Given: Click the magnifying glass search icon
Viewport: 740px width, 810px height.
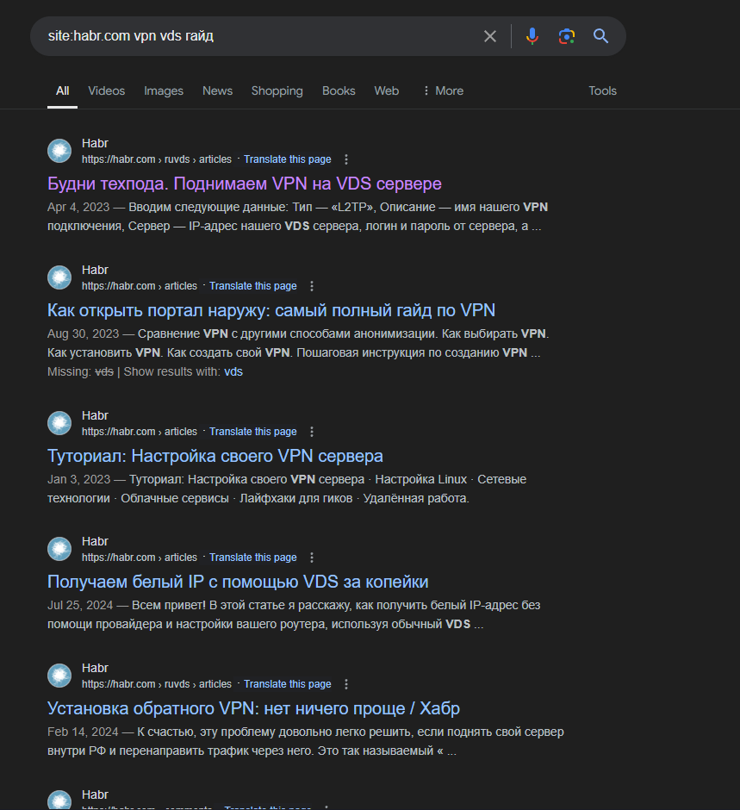Looking at the screenshot, I should tap(600, 36).
